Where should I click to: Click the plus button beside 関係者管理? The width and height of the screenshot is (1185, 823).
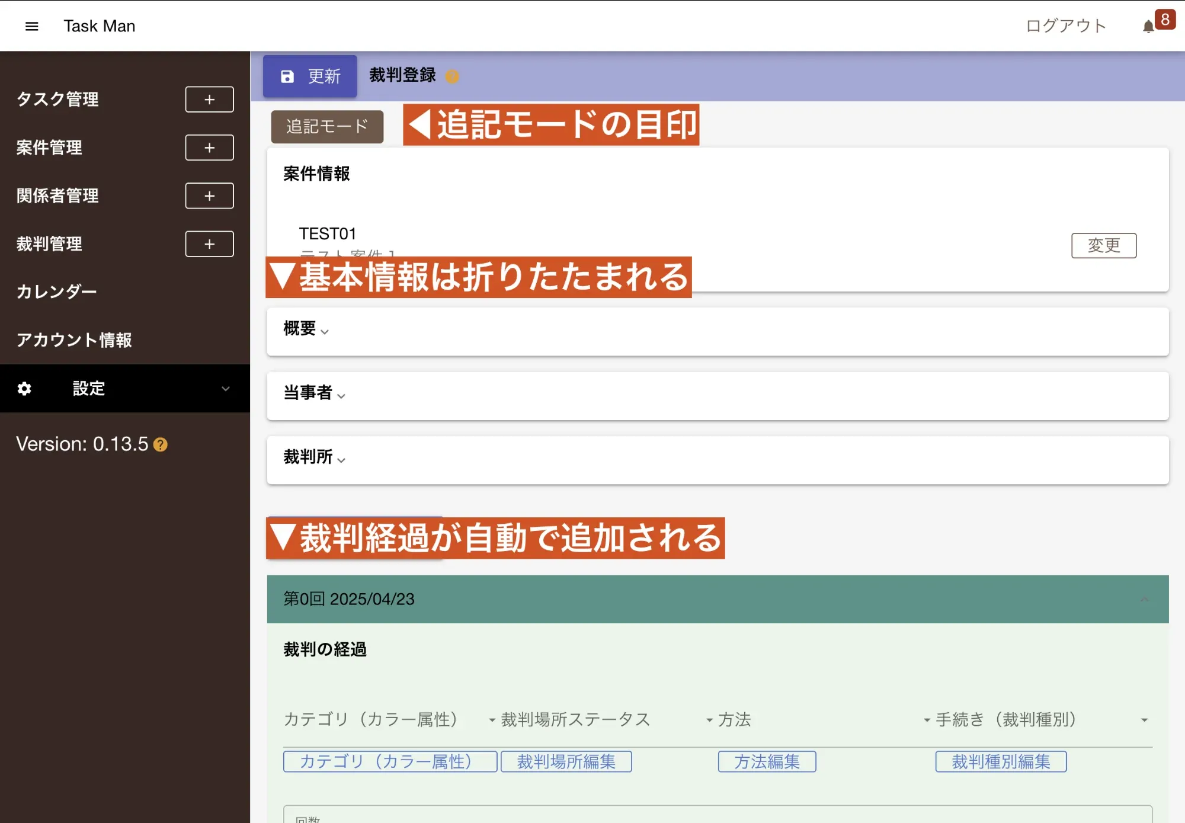point(209,196)
